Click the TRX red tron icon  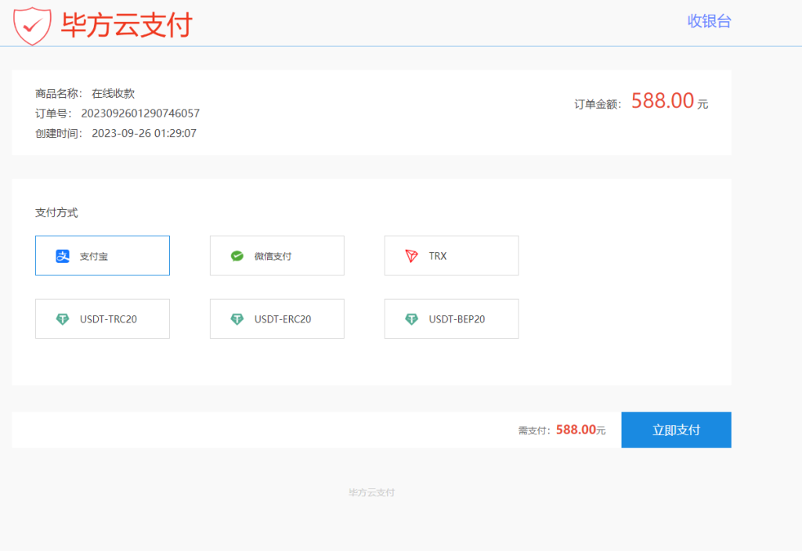point(410,255)
